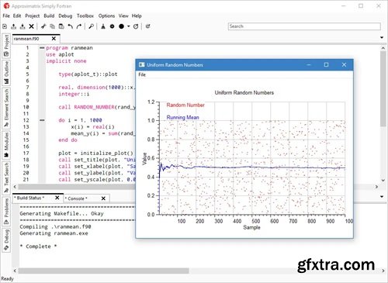
Task: Click the last toolbar refresh icon
Action: coord(148,26)
